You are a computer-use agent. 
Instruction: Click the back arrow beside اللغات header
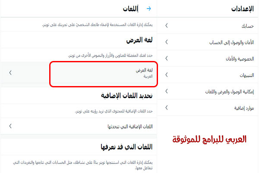[149, 8]
